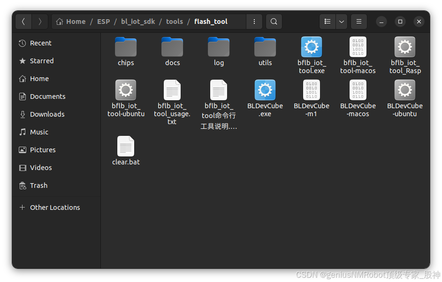Jump to ESP in the path bar
The height and width of the screenshot is (282, 442).
point(103,22)
